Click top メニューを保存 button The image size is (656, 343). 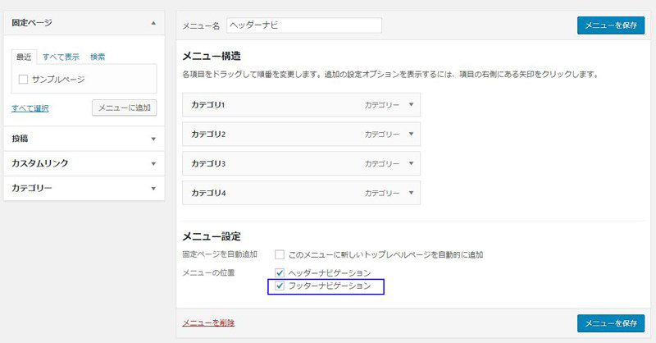click(x=611, y=25)
